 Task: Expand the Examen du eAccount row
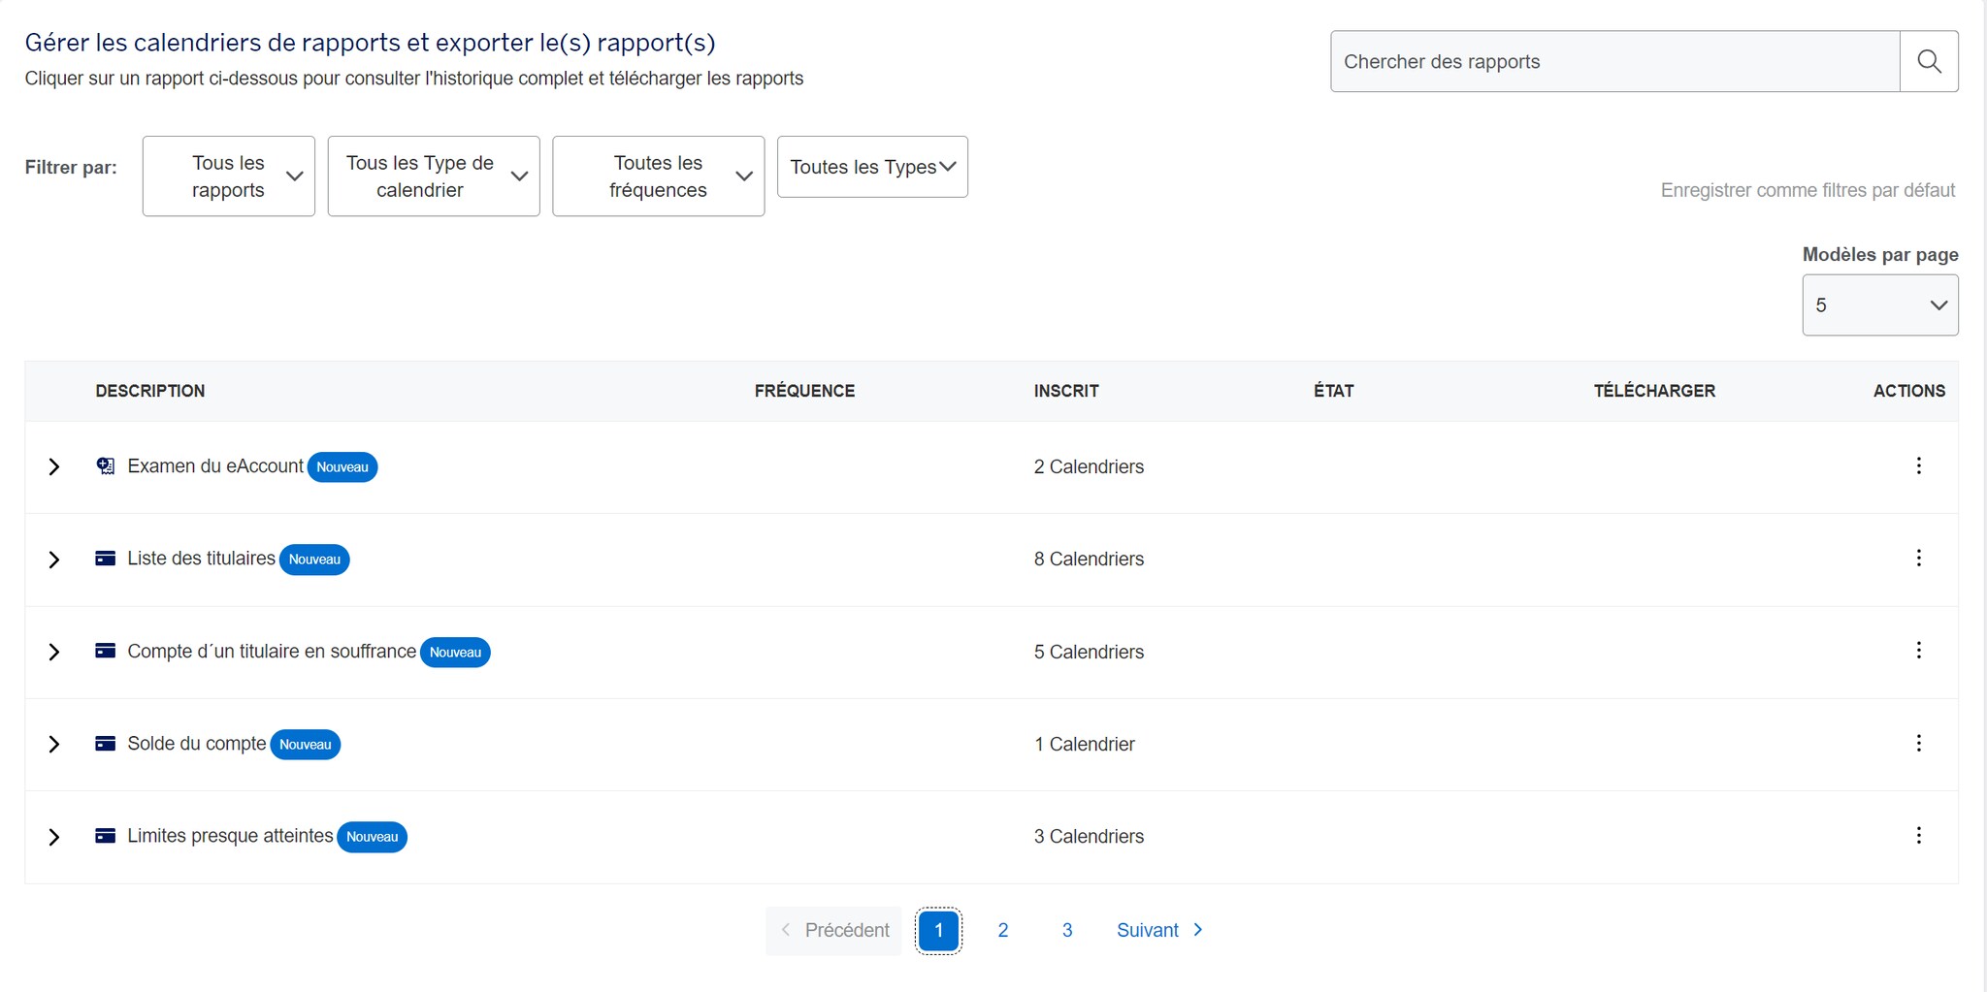pyautogui.click(x=54, y=467)
